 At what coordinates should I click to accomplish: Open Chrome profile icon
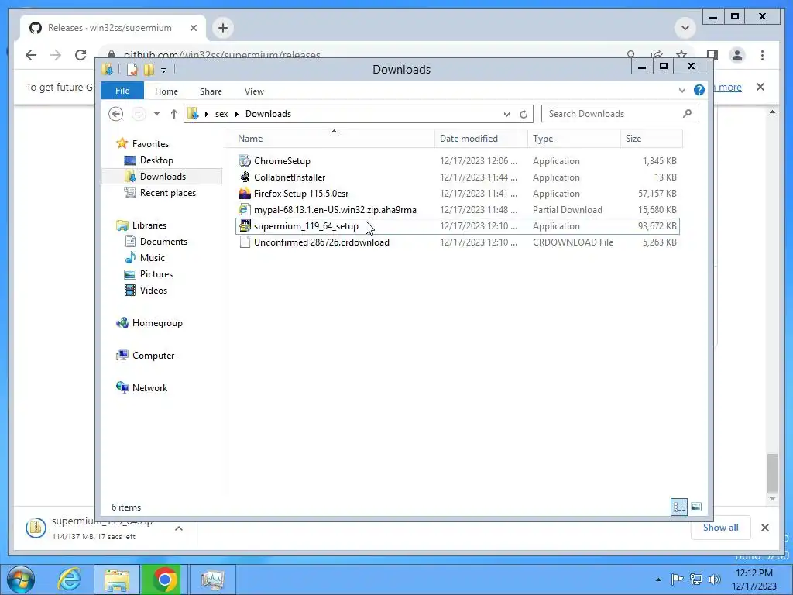coord(737,55)
